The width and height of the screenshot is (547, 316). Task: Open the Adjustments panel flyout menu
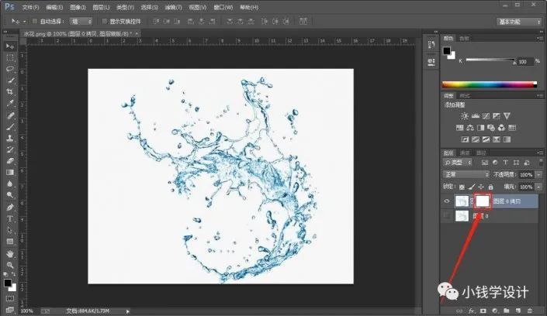(x=540, y=95)
